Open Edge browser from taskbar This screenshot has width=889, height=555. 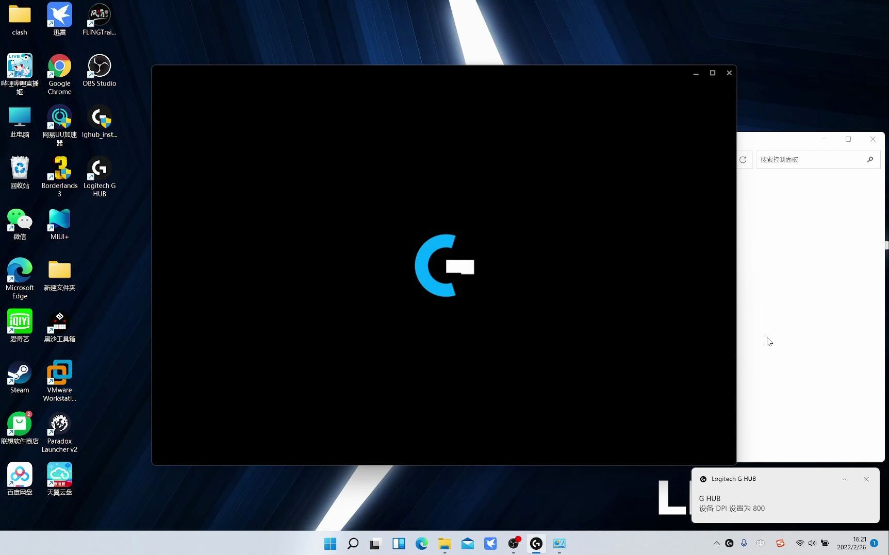click(x=422, y=543)
